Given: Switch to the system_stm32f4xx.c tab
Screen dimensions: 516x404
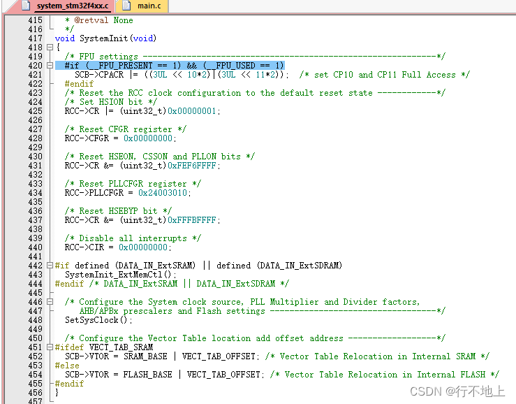Looking at the screenshot, I should [68, 6].
